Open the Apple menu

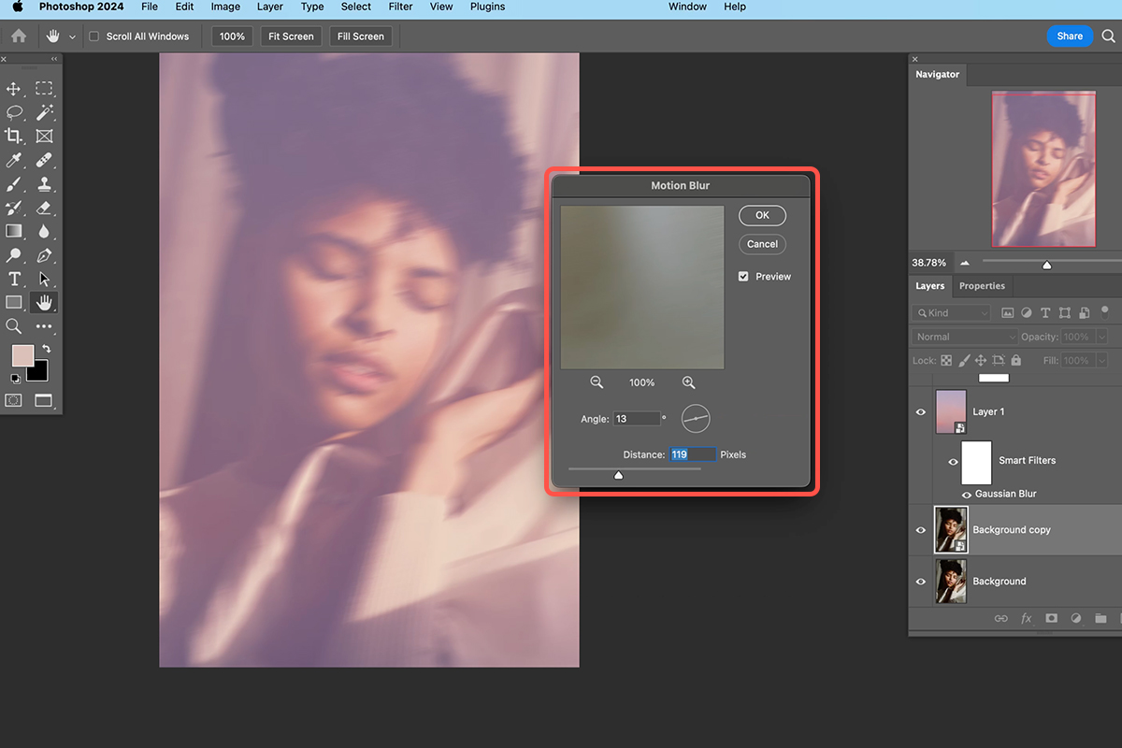[x=18, y=7]
